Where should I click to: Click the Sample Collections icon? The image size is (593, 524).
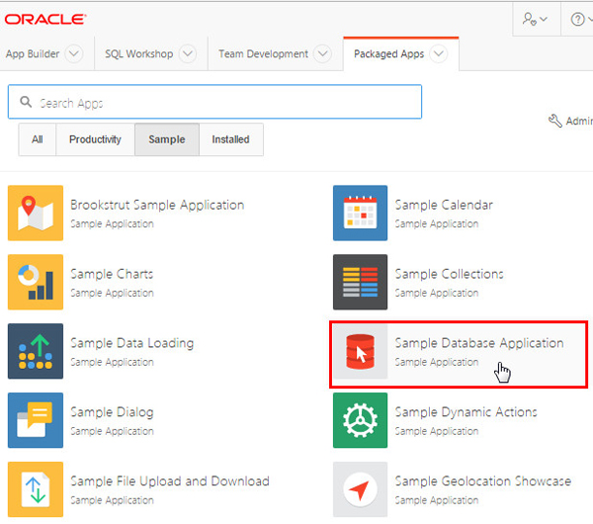360,282
